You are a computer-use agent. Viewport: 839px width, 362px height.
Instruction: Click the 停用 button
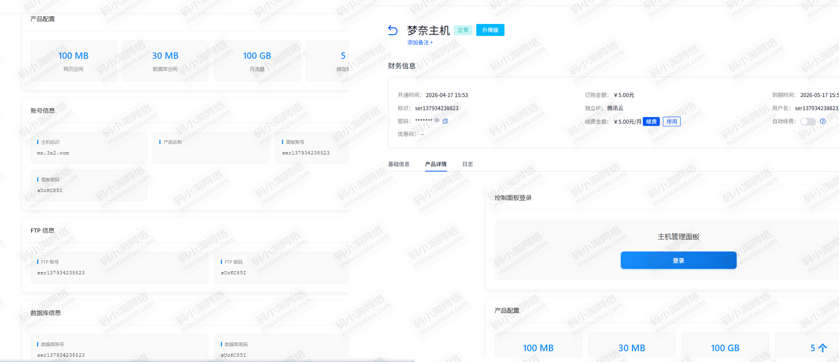(x=671, y=121)
